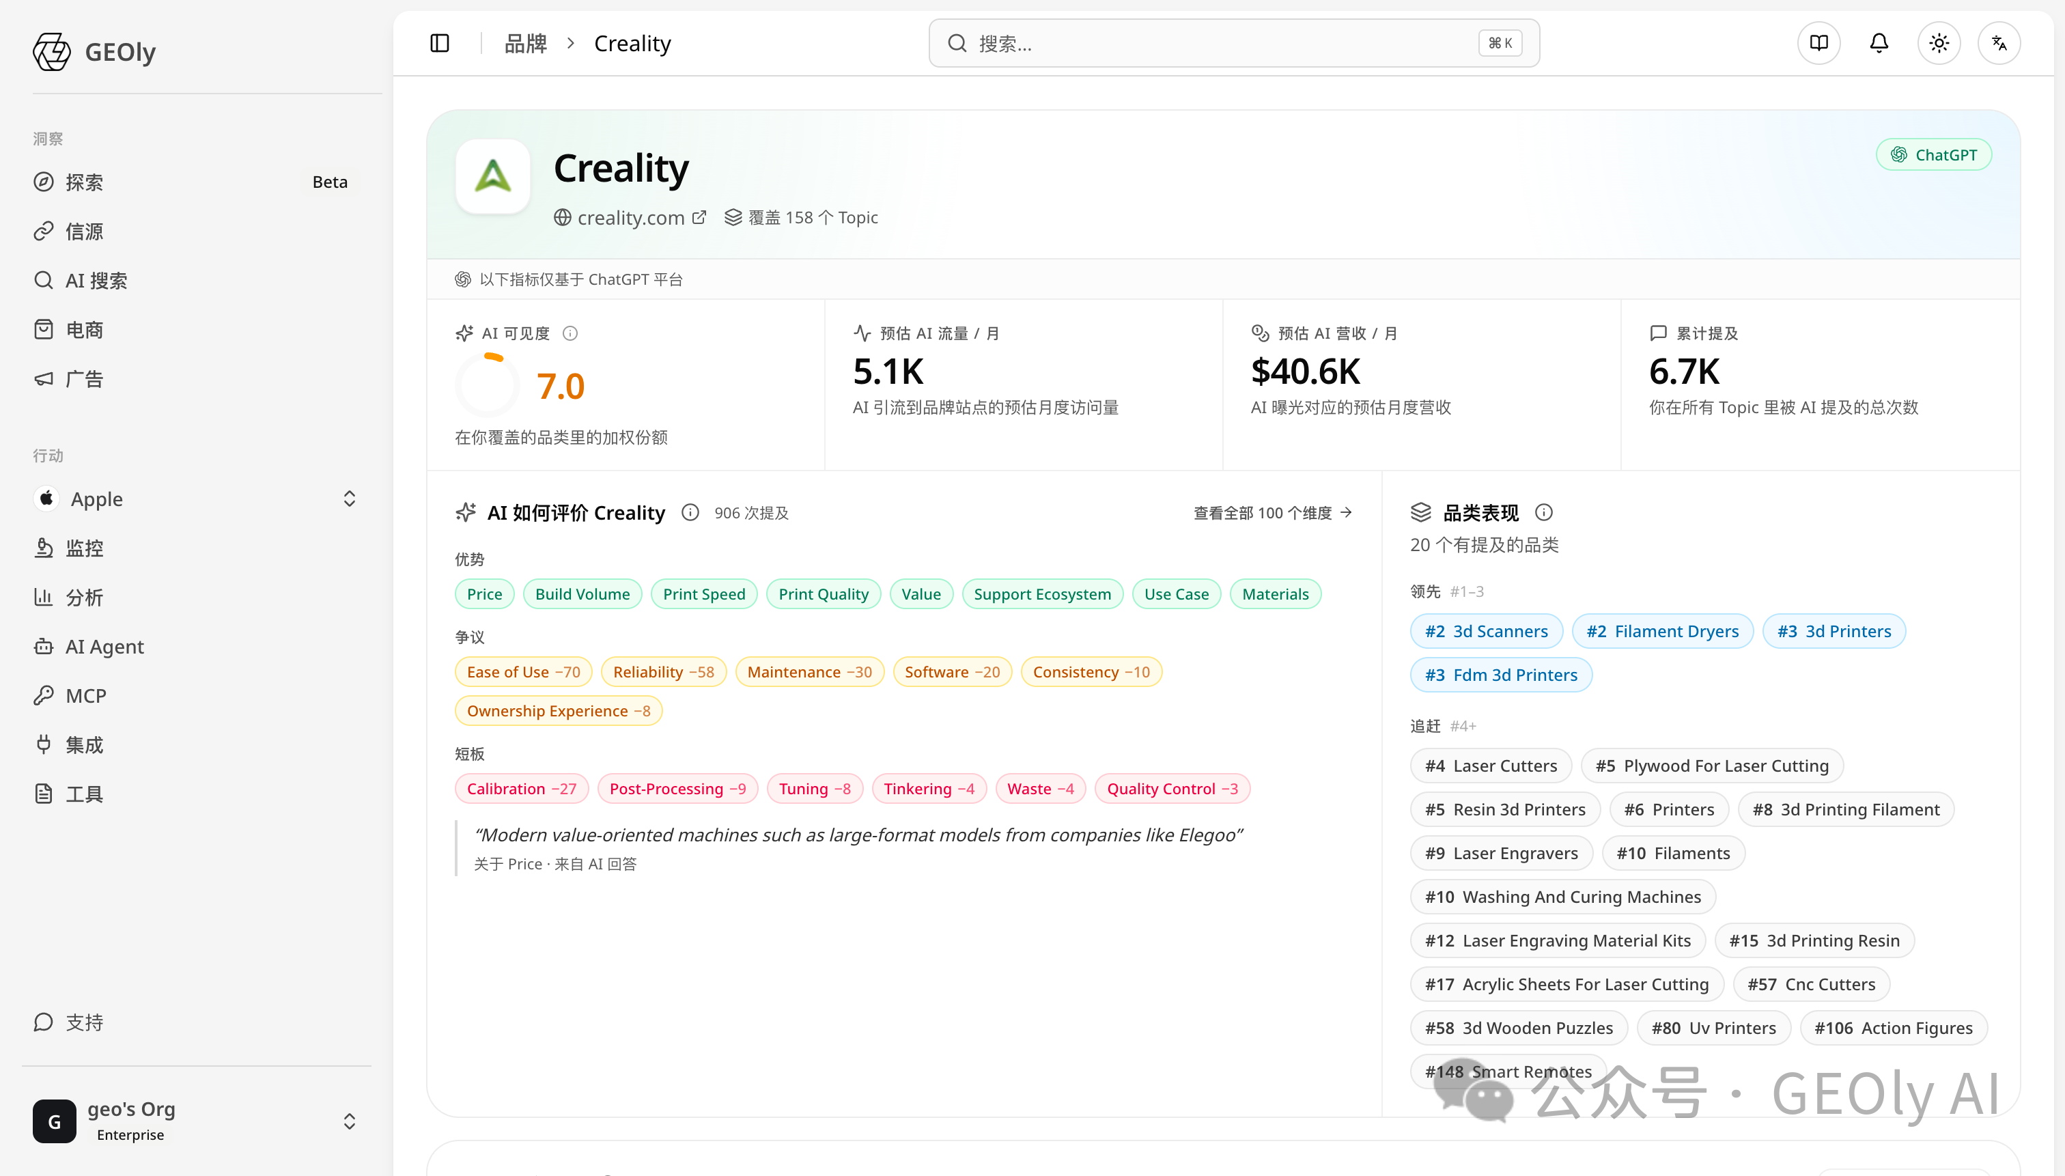Open the #57 Cnc Cutters category
This screenshot has width=2065, height=1176.
click(x=1812, y=985)
